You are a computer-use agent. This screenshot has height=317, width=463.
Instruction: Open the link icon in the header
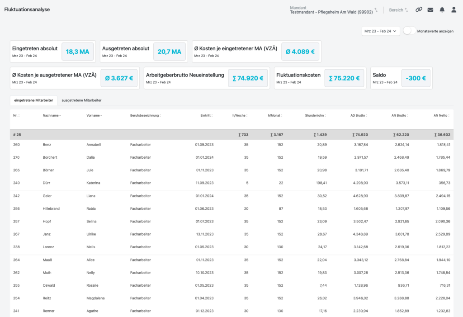[419, 10]
